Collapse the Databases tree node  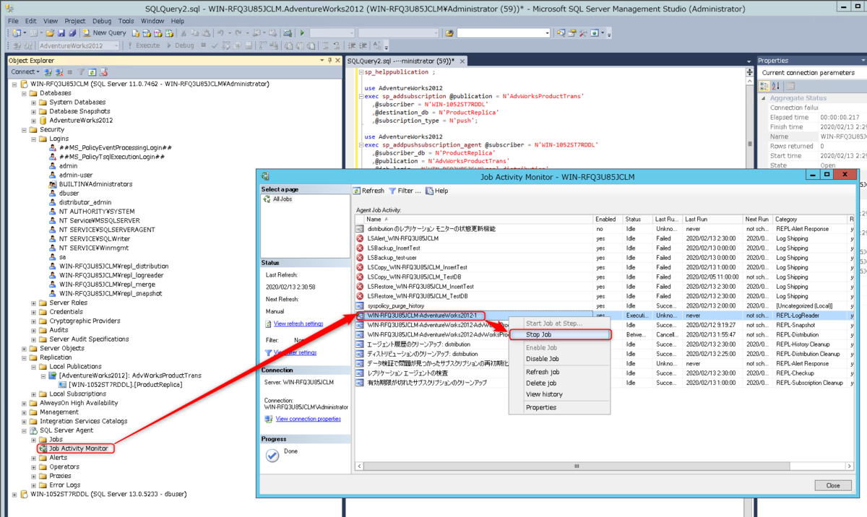coord(24,93)
